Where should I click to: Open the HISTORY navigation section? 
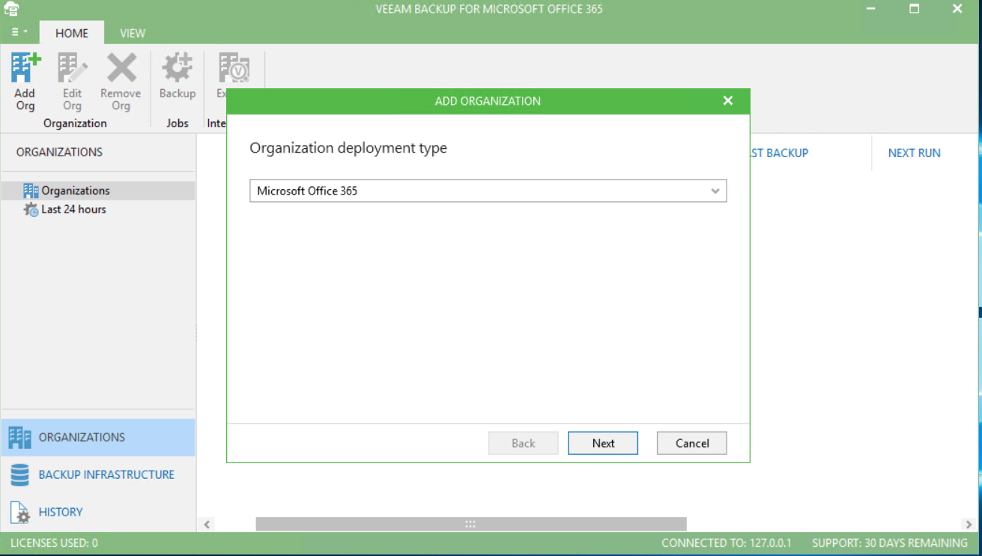click(98, 512)
